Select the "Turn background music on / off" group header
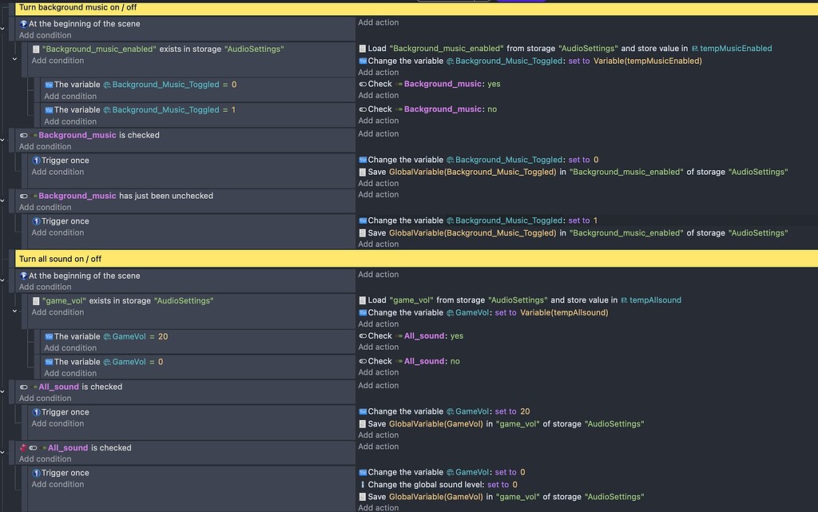This screenshot has width=818, height=512. tap(416, 8)
